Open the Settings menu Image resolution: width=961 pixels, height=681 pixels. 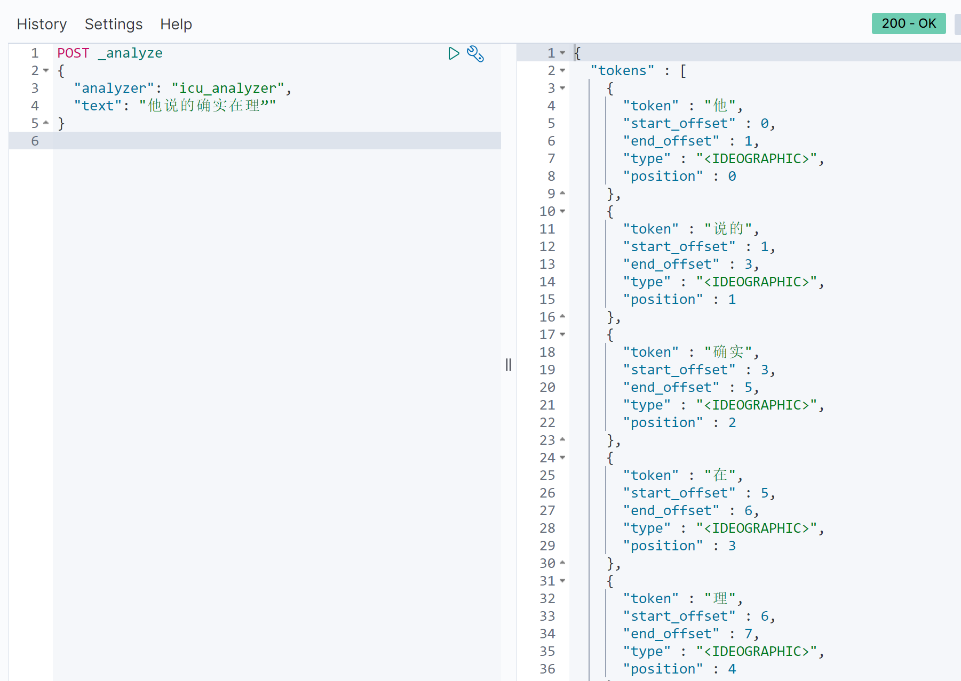coord(114,24)
